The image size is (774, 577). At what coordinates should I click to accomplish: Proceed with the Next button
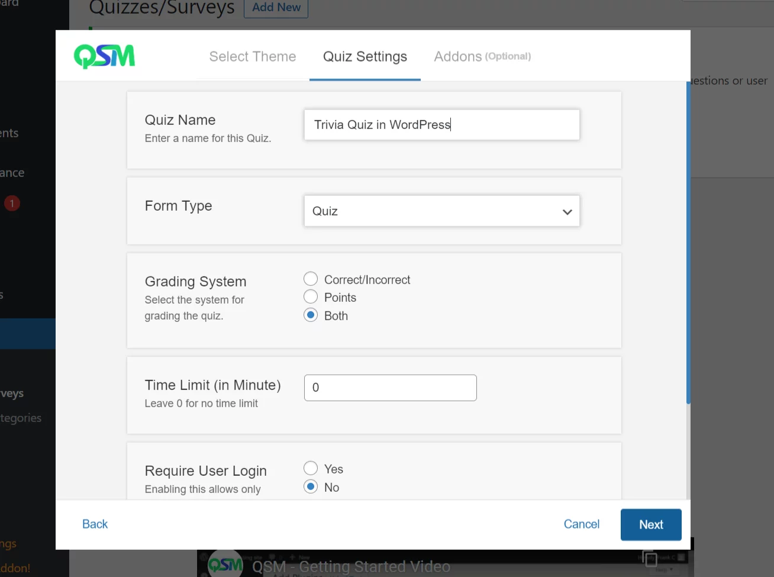[651, 524]
